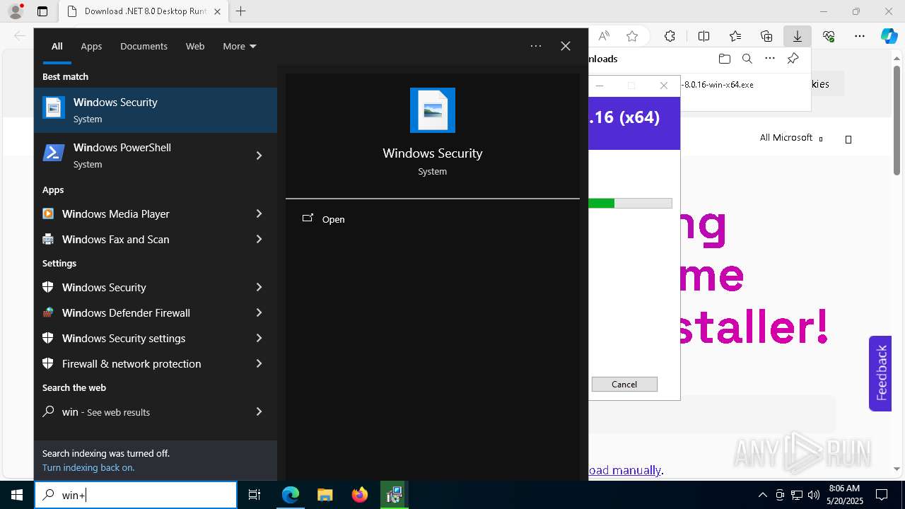Switch to the Apps search tab
The width and height of the screenshot is (905, 509).
91,46
